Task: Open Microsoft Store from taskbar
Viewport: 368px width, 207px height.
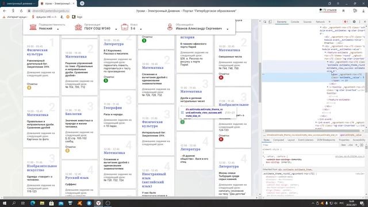Action: point(51,203)
